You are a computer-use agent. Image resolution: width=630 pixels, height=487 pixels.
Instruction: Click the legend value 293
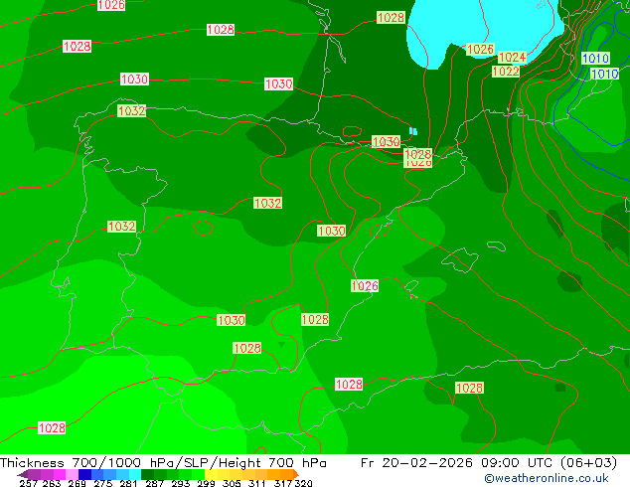click(181, 483)
